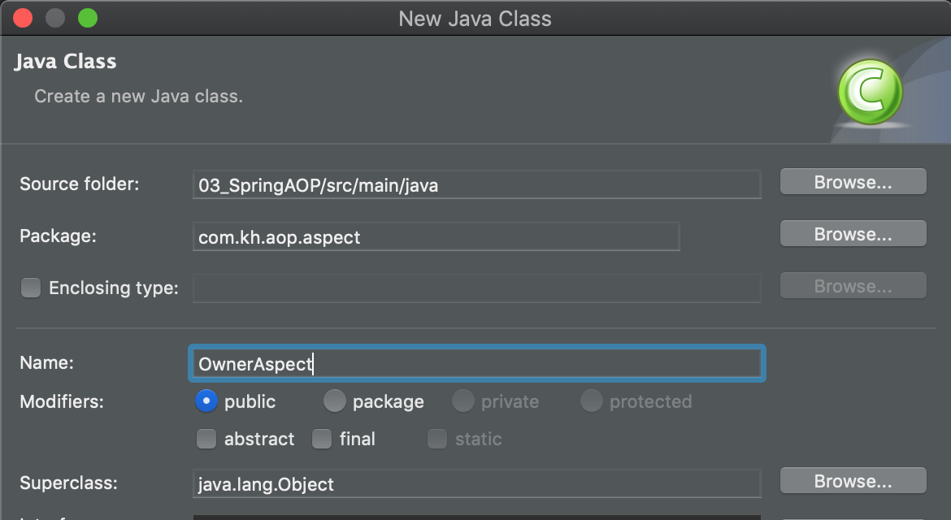Browse for the Package
The image size is (951, 520).
[853, 234]
